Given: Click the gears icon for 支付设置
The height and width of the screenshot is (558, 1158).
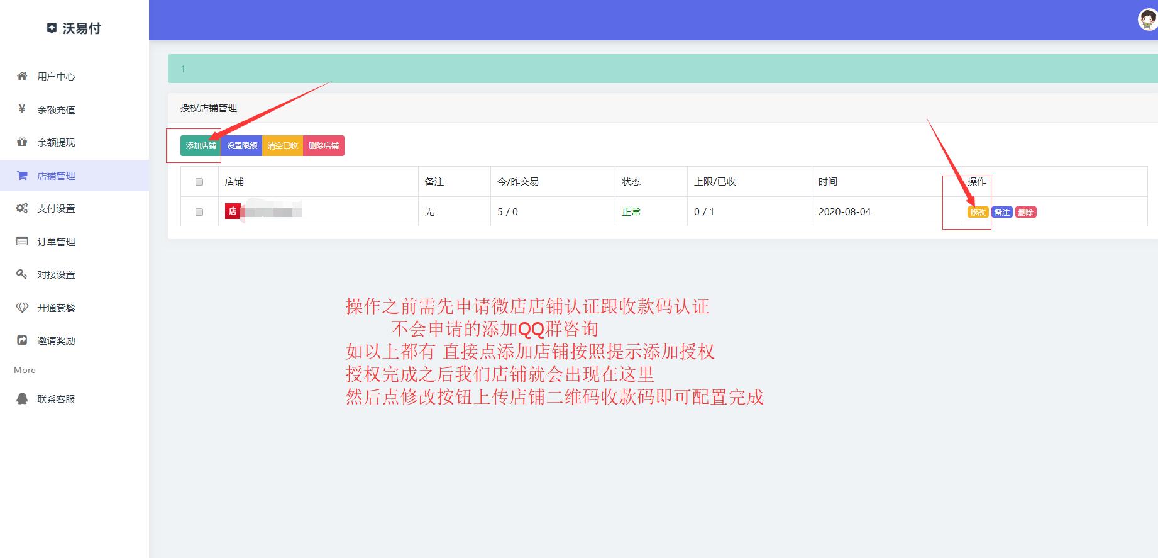Looking at the screenshot, I should 22,208.
